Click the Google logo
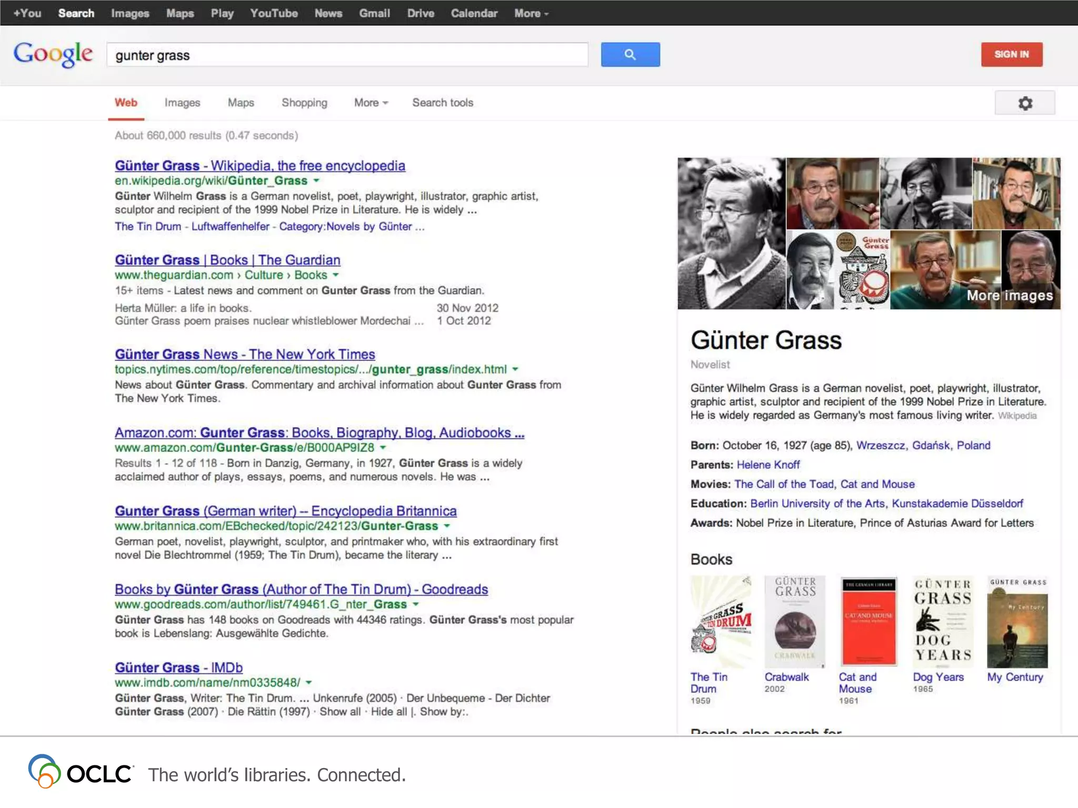This screenshot has height=808, width=1078. tap(53, 54)
